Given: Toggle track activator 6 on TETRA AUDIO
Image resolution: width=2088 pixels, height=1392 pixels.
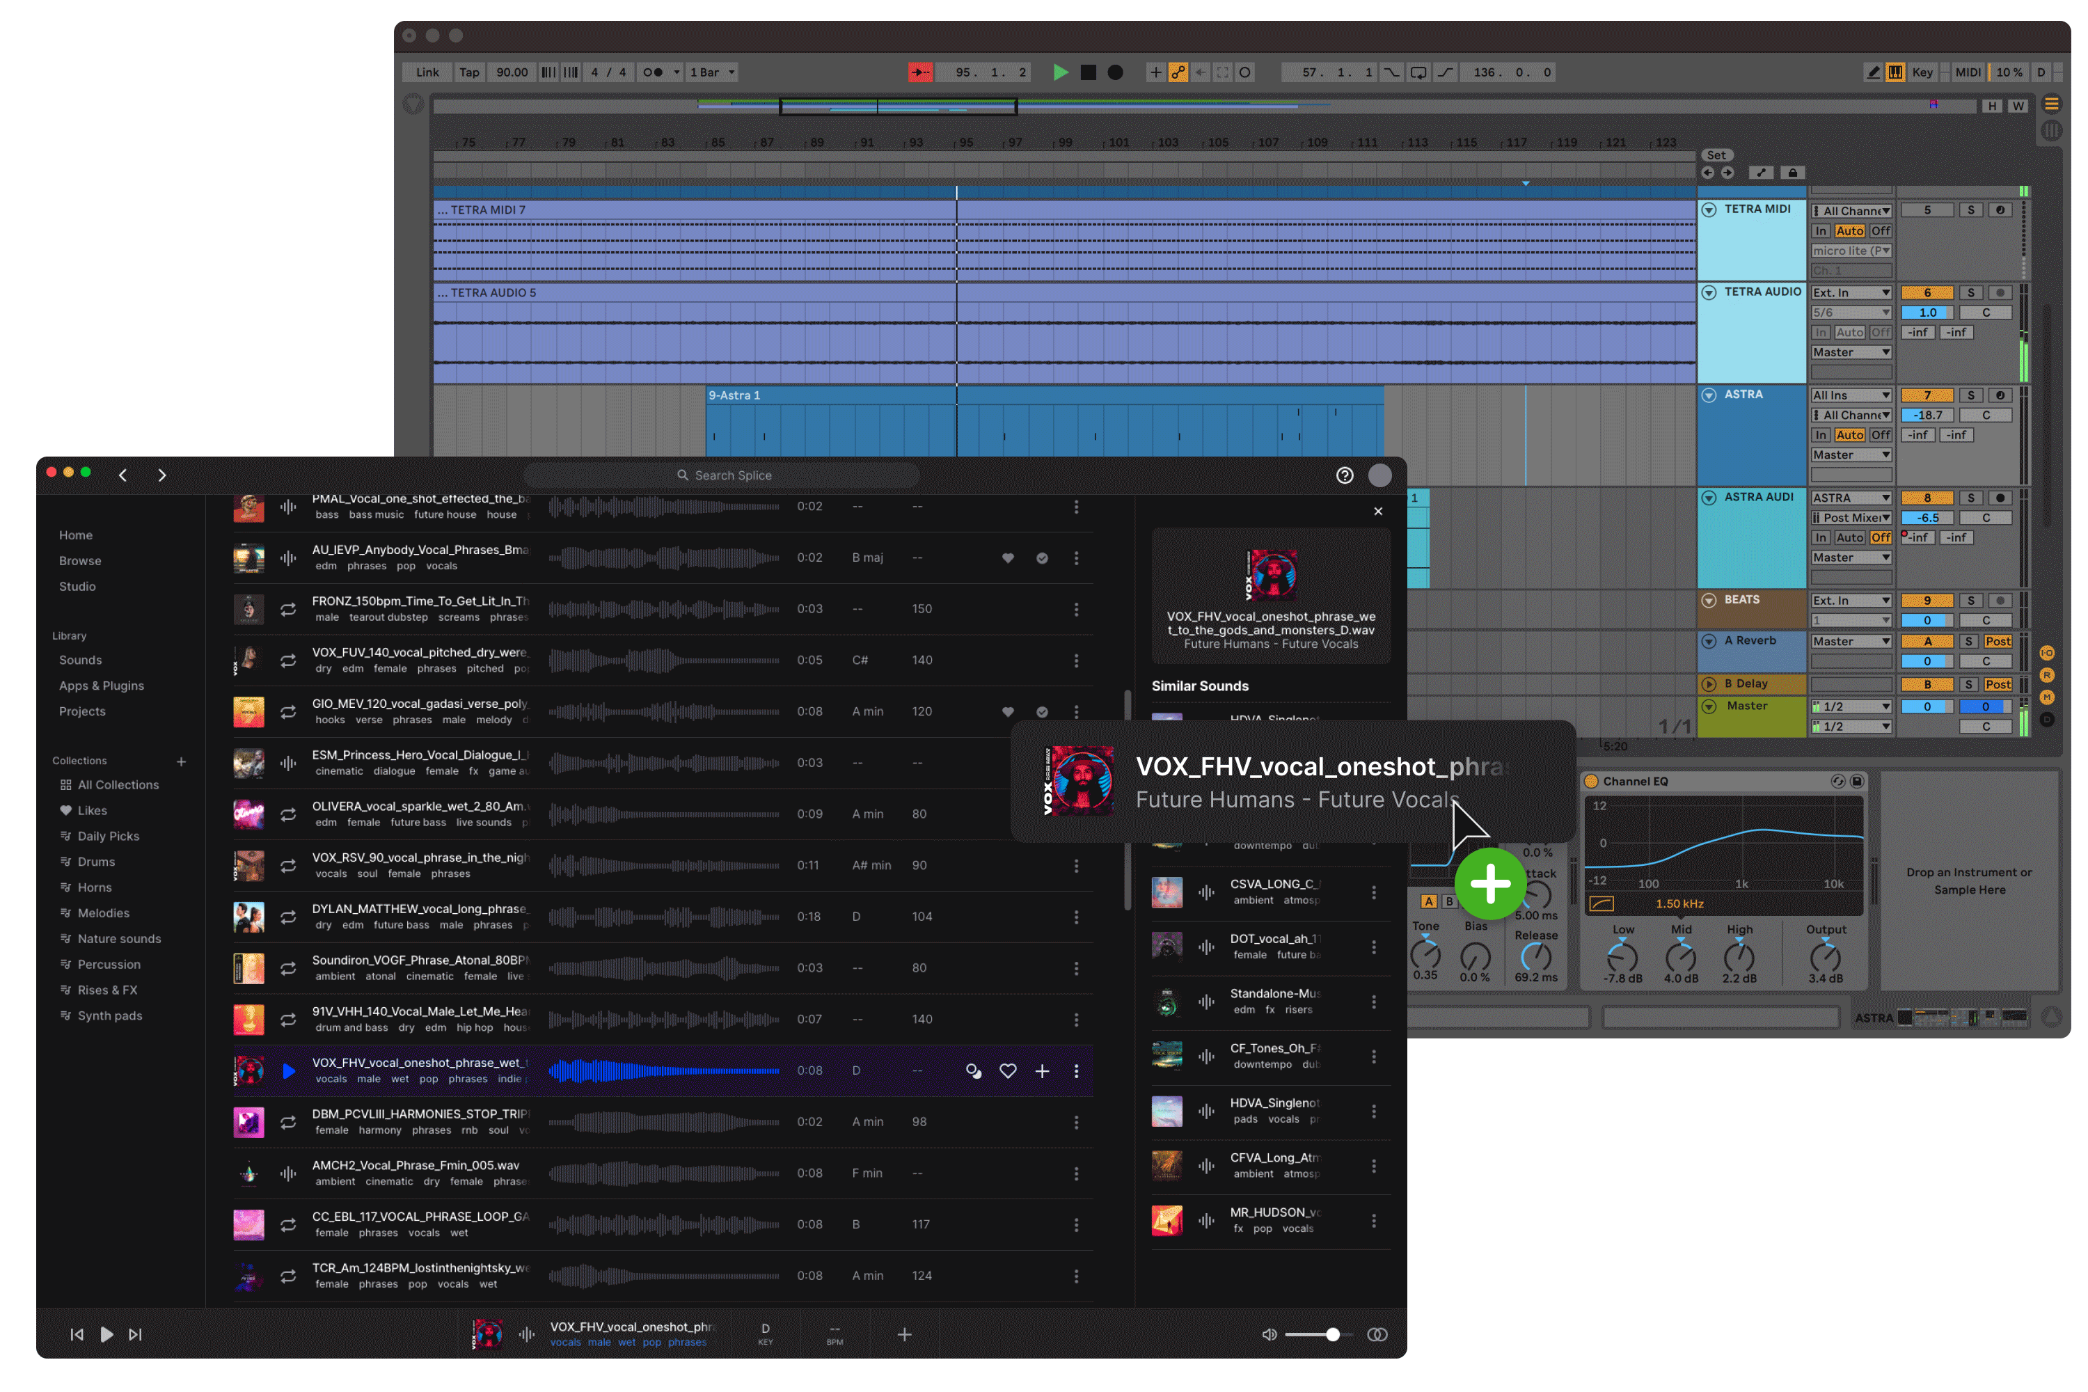Looking at the screenshot, I should 1927,293.
